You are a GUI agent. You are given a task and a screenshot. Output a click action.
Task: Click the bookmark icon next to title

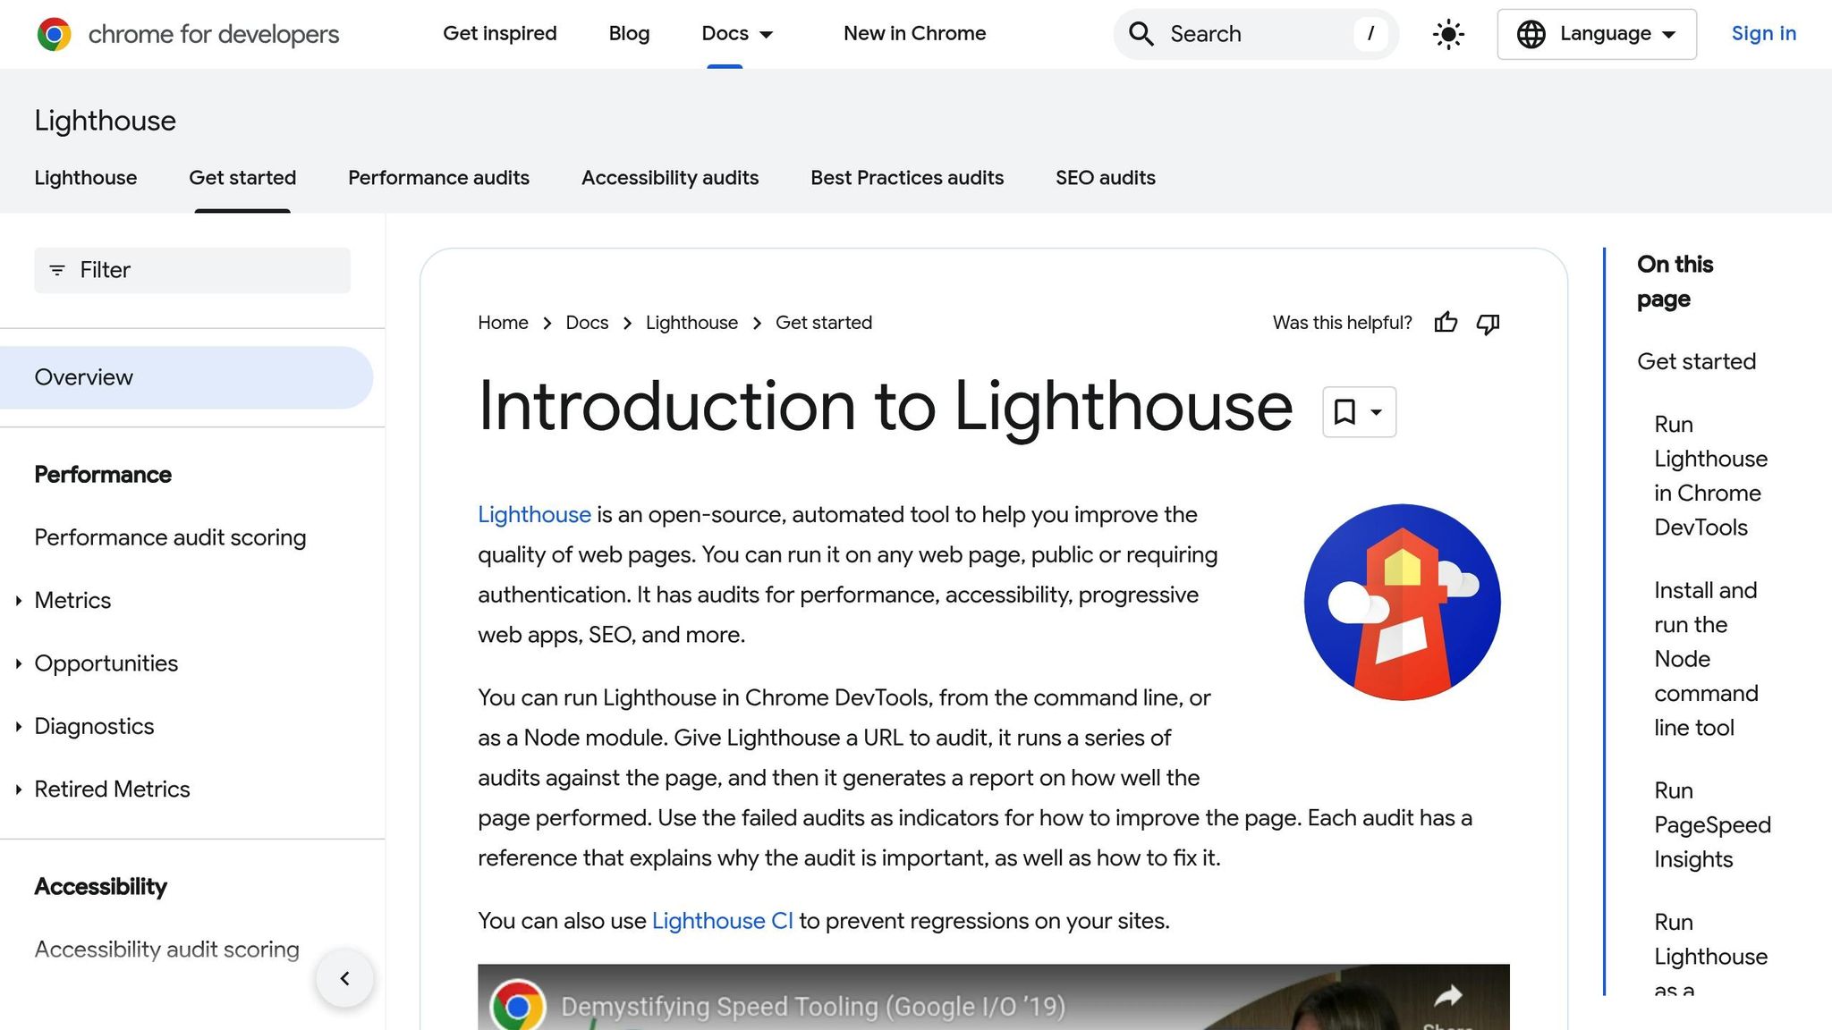[x=1344, y=411]
